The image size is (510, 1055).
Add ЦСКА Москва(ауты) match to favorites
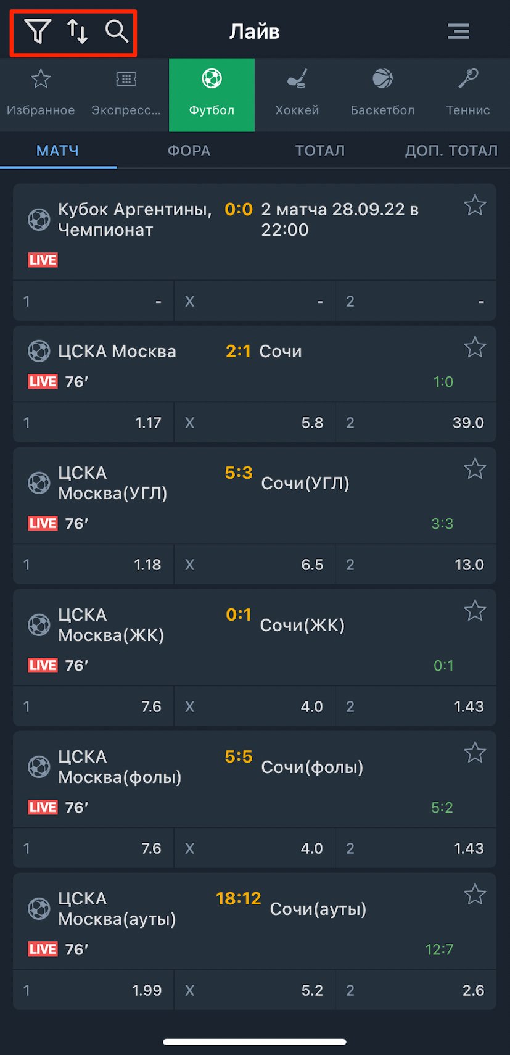point(475,895)
